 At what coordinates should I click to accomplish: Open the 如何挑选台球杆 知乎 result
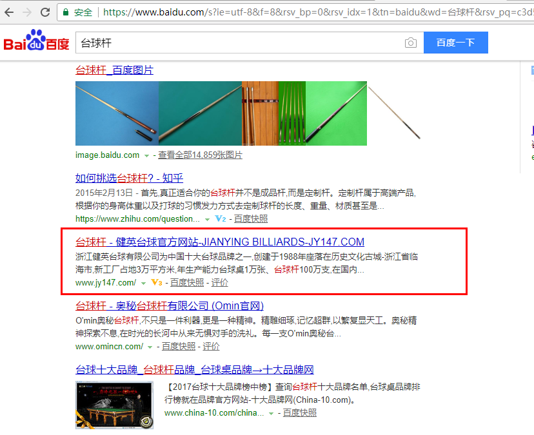[x=129, y=179]
